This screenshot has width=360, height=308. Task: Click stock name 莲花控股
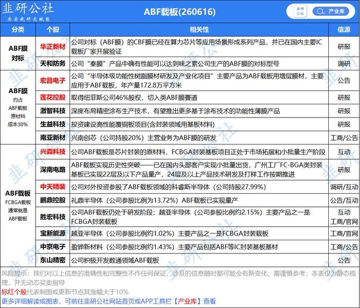point(53,97)
